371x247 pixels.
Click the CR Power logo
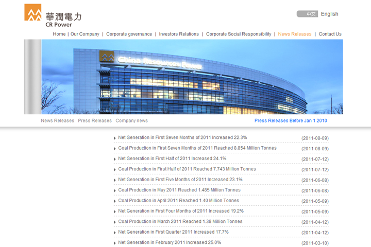point(52,15)
